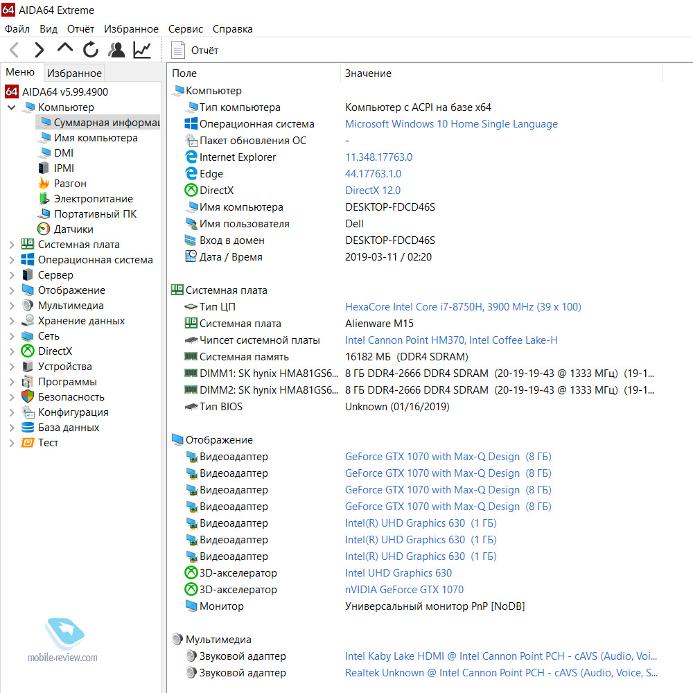
Task: Open the Файл menu
Action: coord(17,29)
